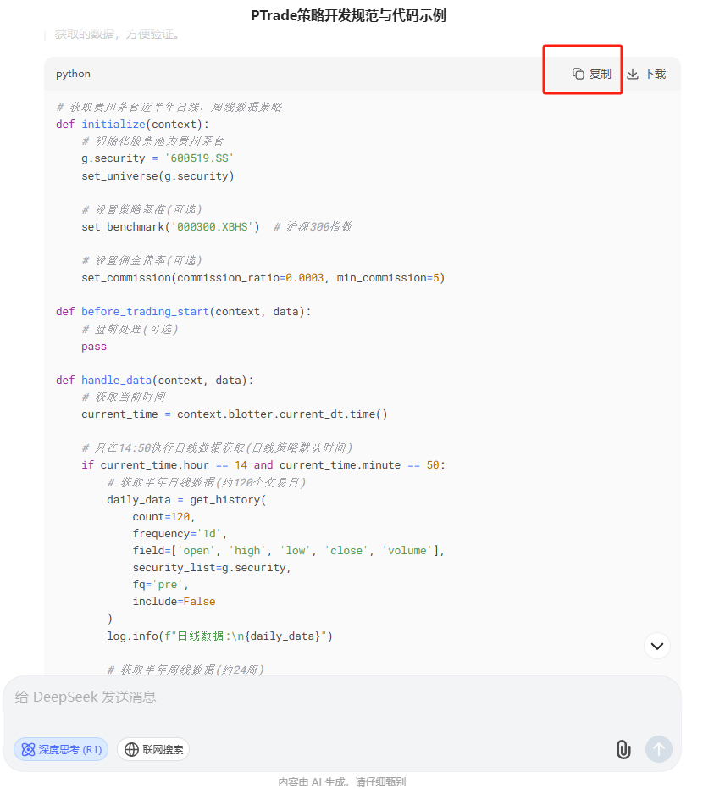Click the if current_time.hour == 14 line
The width and height of the screenshot is (703, 789).
click(x=263, y=465)
